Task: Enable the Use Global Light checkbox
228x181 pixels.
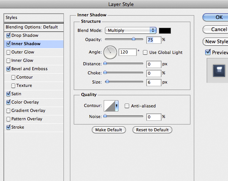Action: pyautogui.click(x=145, y=52)
